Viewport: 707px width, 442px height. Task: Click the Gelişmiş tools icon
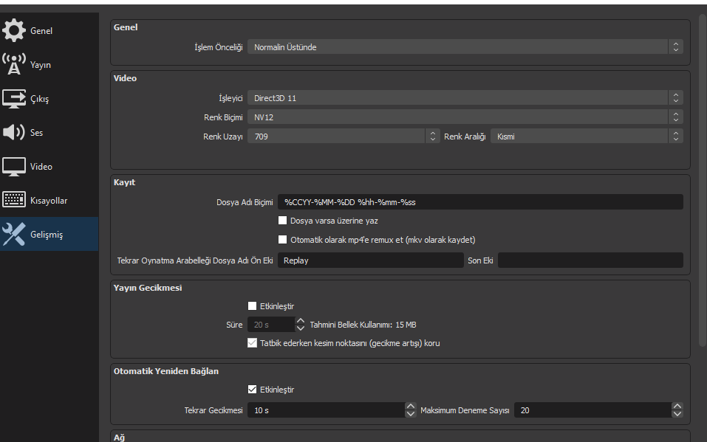pyautogui.click(x=14, y=235)
